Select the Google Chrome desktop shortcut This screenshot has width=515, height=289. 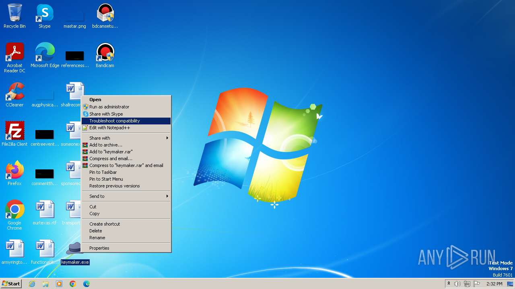[x=14, y=215]
